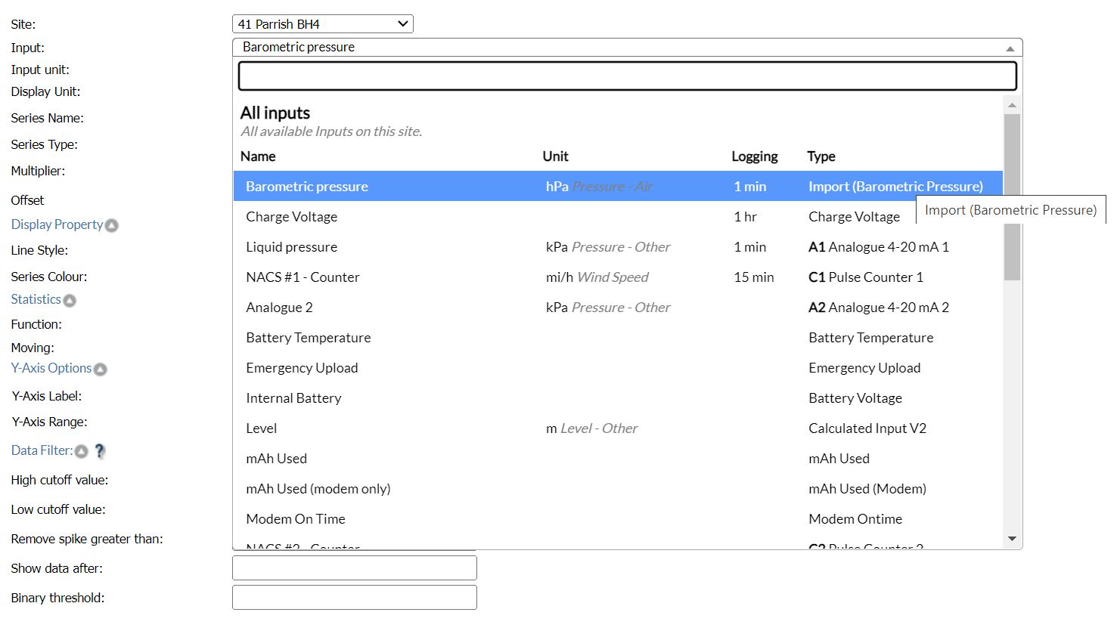Viewport: 1120px width, 634px height.
Task: Open the Site dropdown showing 41 Parrish BH4
Action: point(322,24)
